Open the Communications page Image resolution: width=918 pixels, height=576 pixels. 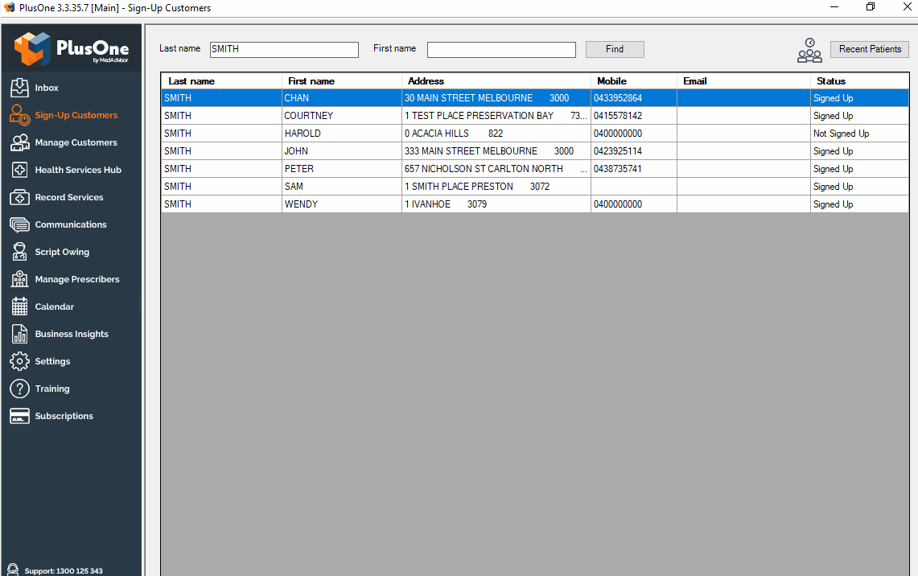[x=71, y=224]
